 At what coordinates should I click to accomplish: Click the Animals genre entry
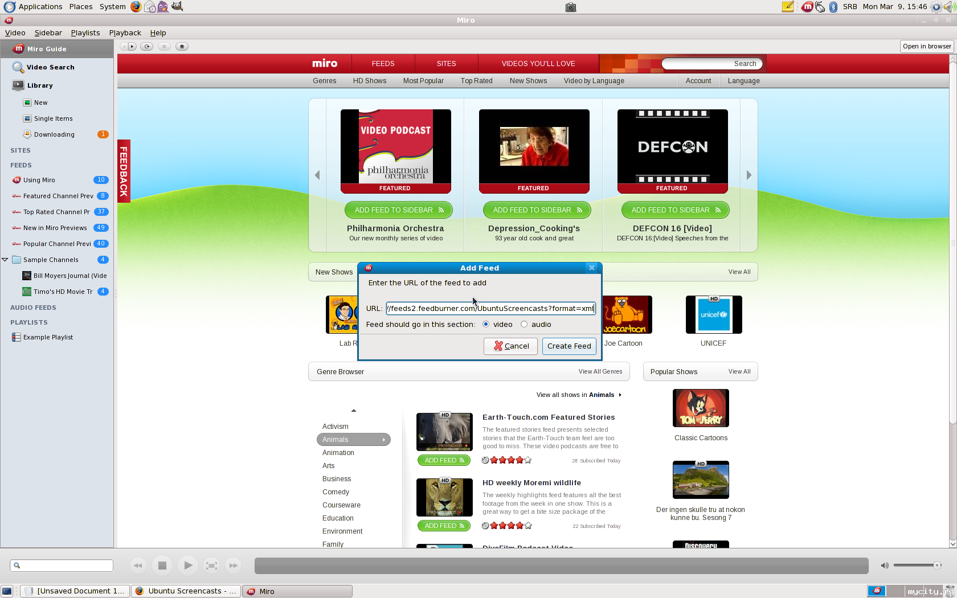click(354, 440)
